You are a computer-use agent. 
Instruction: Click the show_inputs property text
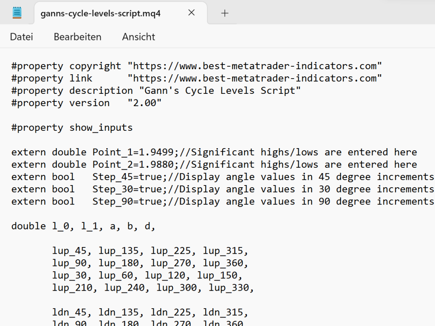(x=101, y=128)
